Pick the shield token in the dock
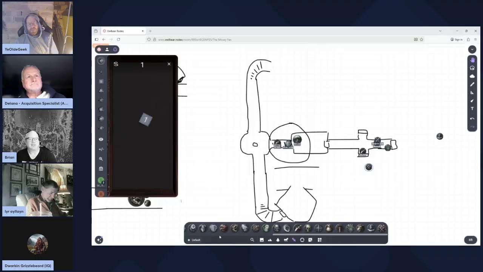Image resolution: width=483 pixels, height=272 pixels. click(x=213, y=228)
